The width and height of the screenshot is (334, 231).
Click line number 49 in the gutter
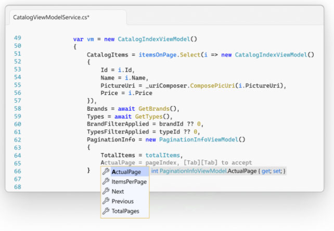coord(18,38)
